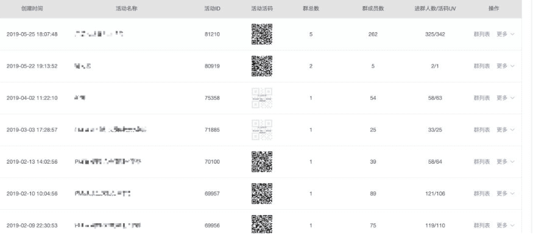Open faded QR code for activity 71885
The image size is (533, 236).
tap(262, 130)
